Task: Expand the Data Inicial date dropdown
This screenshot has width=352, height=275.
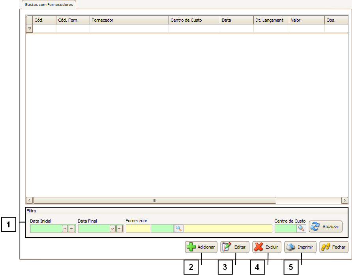Action: (x=65, y=229)
